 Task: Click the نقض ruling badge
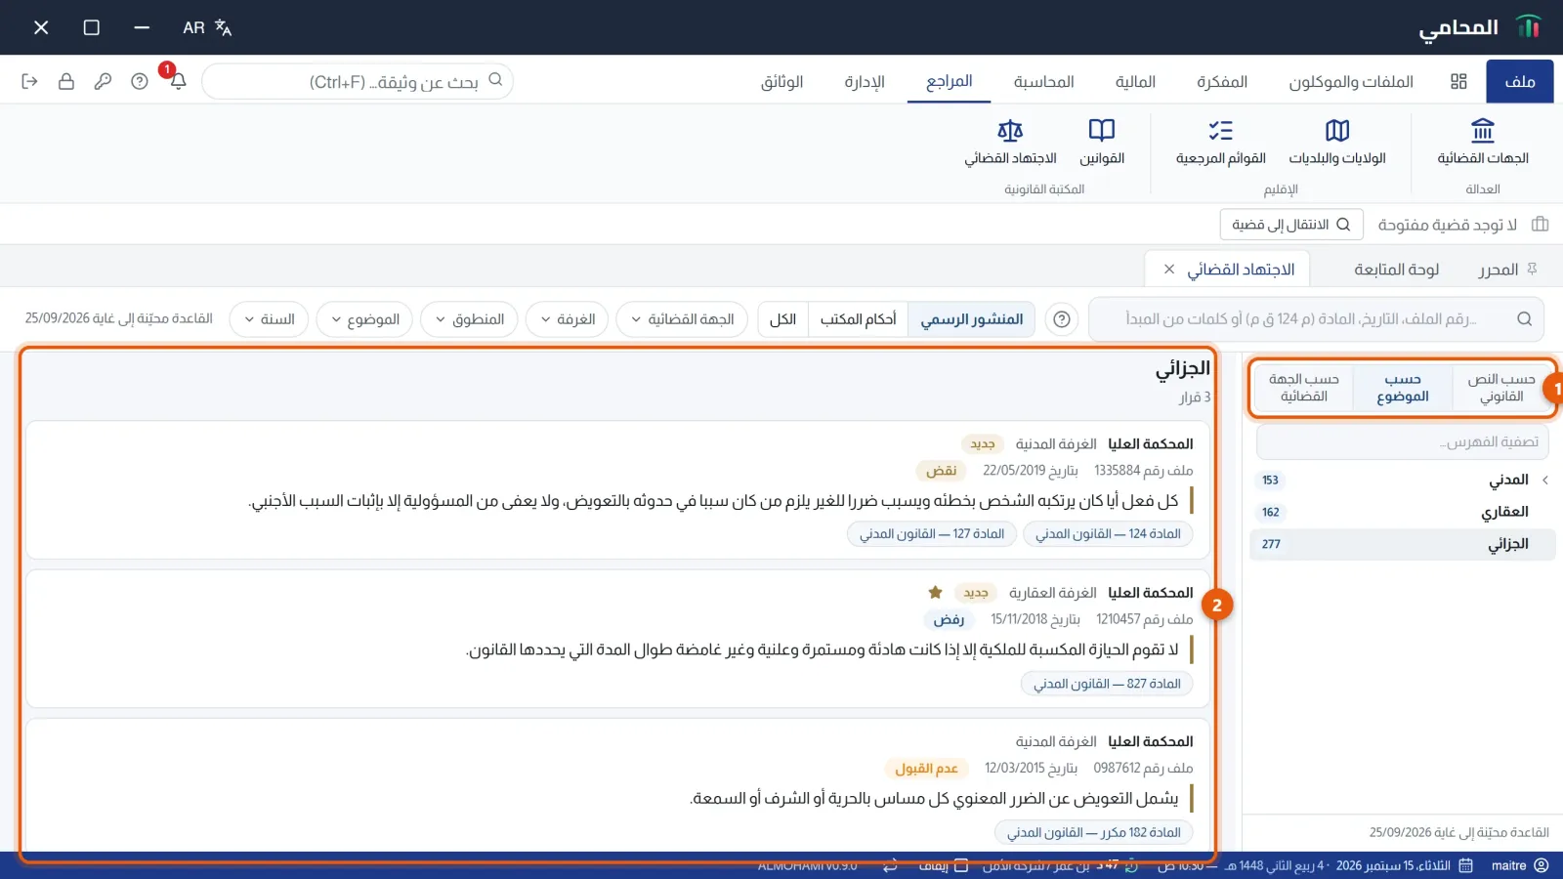[x=942, y=470]
